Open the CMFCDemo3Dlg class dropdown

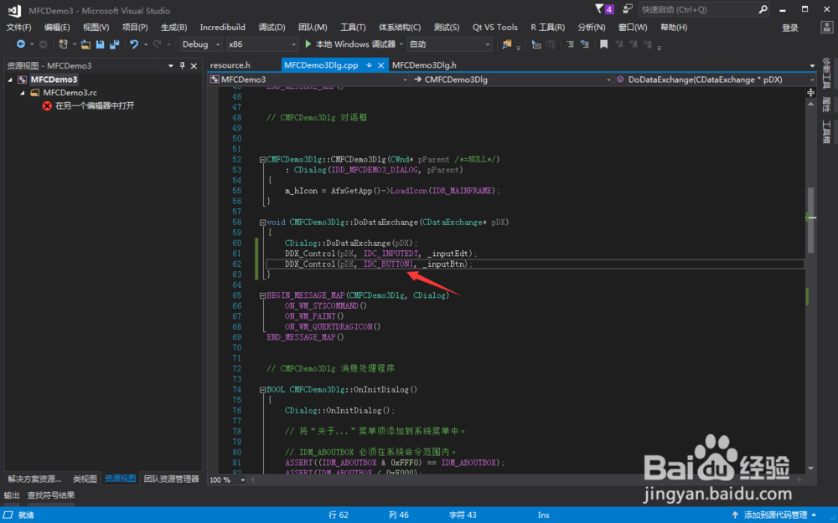pyautogui.click(x=608, y=80)
